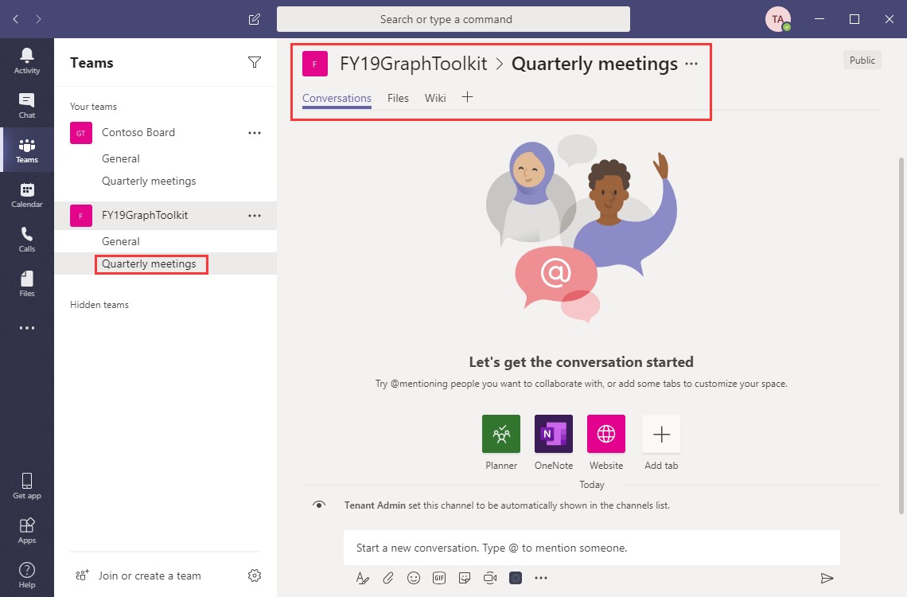
Task: Click the conversation vertical scrollbar
Action: click(x=901, y=336)
